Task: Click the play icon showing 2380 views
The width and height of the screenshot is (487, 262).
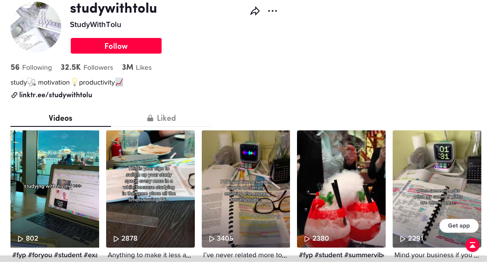Action: coord(307,239)
